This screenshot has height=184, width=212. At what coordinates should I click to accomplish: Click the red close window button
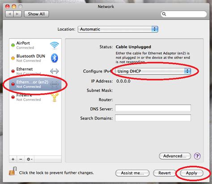click(x=8, y=6)
